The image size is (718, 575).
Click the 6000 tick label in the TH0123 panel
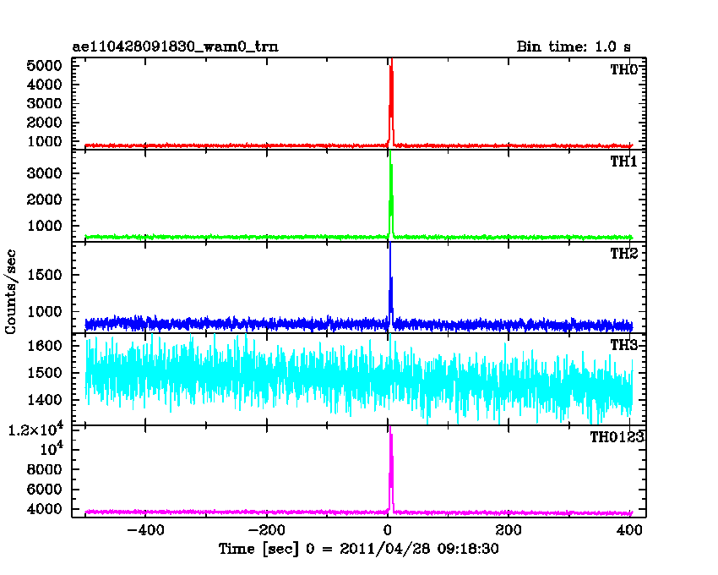click(x=45, y=490)
